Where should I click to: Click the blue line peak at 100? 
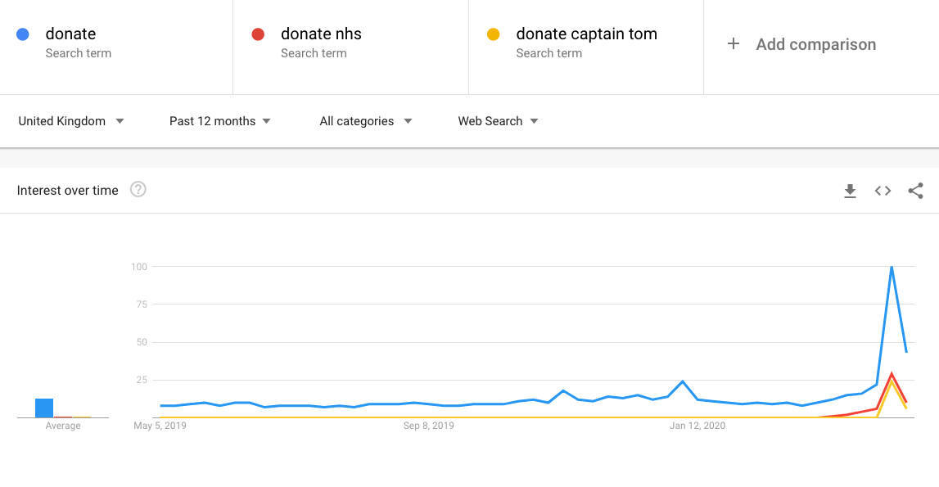click(x=892, y=267)
